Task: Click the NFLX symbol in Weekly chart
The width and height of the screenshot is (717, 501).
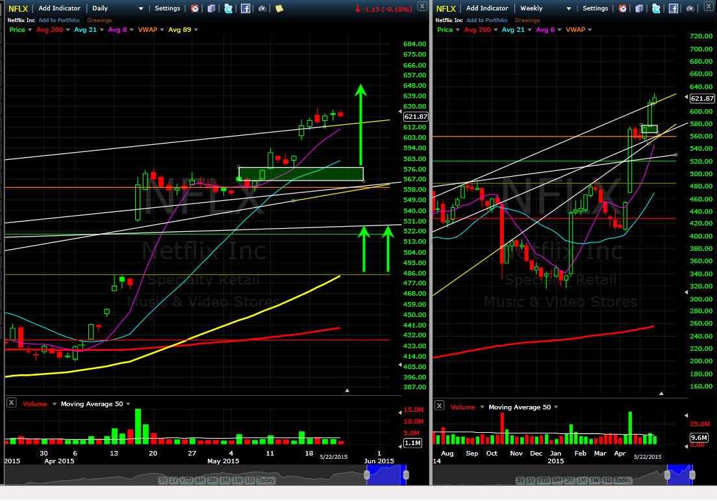Action: point(446,8)
